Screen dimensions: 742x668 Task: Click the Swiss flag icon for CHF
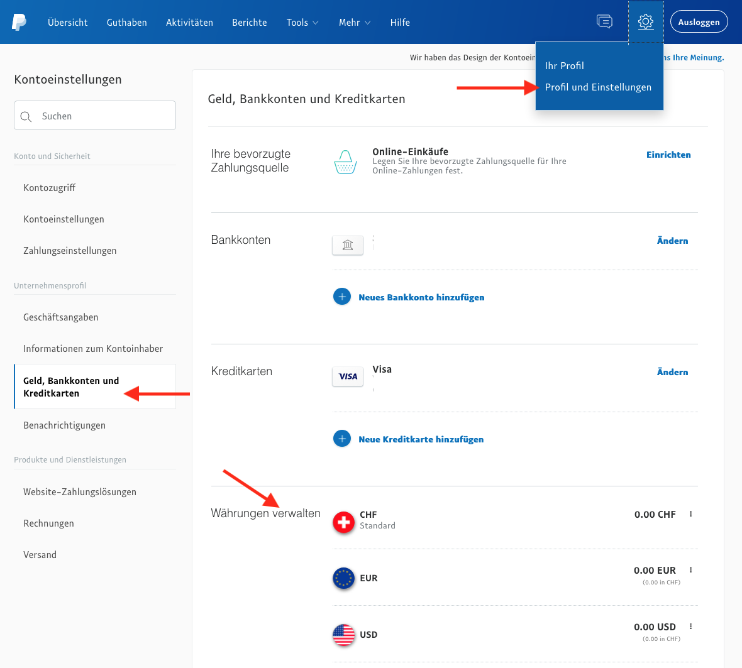[x=343, y=522]
